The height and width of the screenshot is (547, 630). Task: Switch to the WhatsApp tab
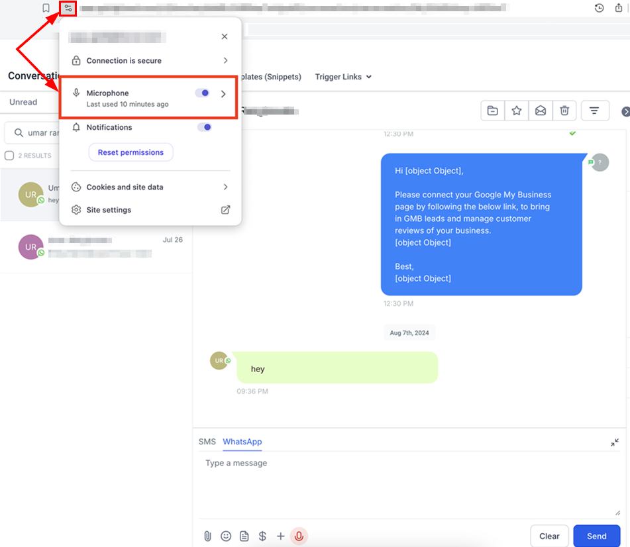[x=242, y=442]
